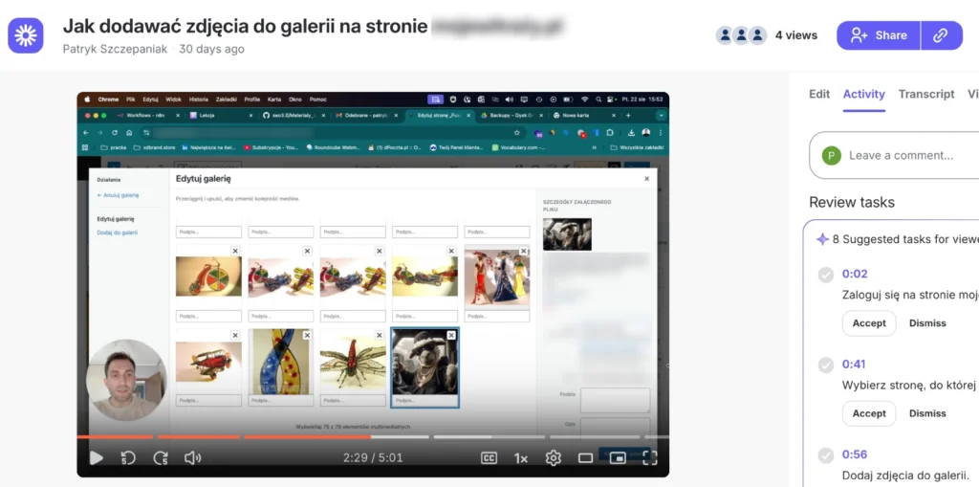Open the Zakładki menu in Chrome
Viewport: 979px width, 487px height.
click(x=227, y=100)
